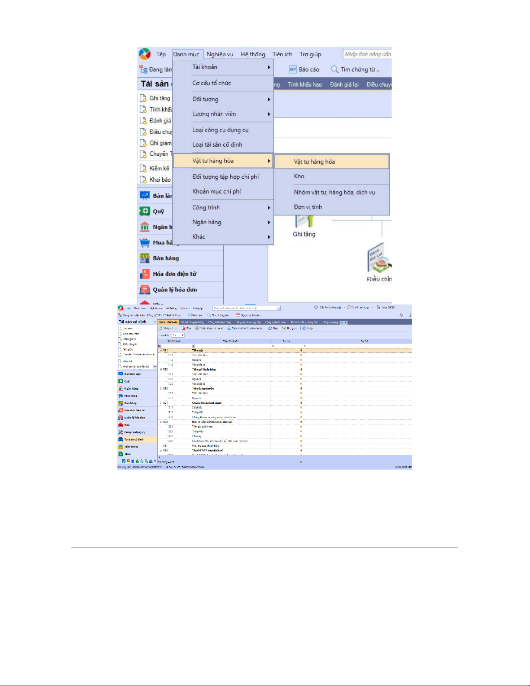Click the Nạp refresh toolbar icon
This screenshot has width=530, height=686.
pos(270,329)
